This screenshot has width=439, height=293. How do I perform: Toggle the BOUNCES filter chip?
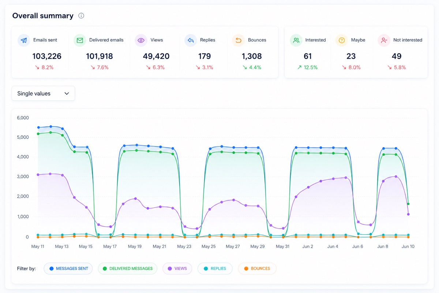pyautogui.click(x=257, y=268)
